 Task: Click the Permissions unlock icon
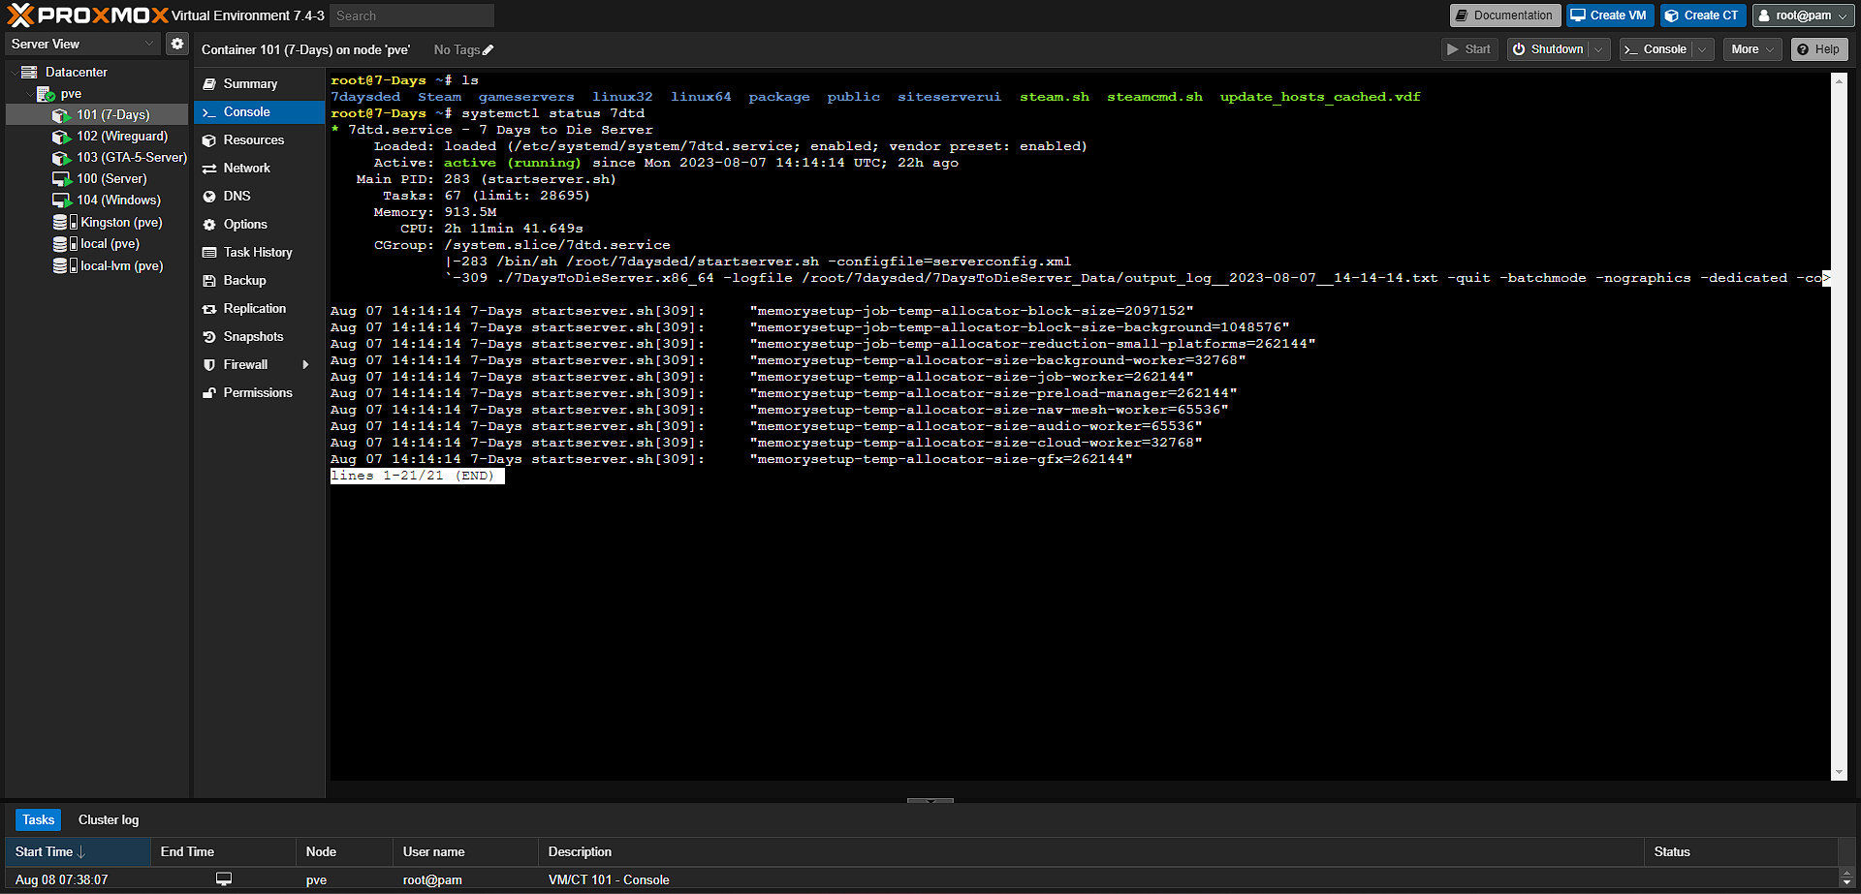tap(208, 393)
